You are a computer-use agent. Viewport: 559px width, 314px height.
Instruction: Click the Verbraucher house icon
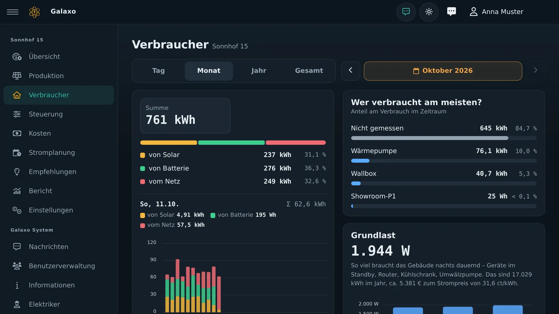pyautogui.click(x=17, y=95)
